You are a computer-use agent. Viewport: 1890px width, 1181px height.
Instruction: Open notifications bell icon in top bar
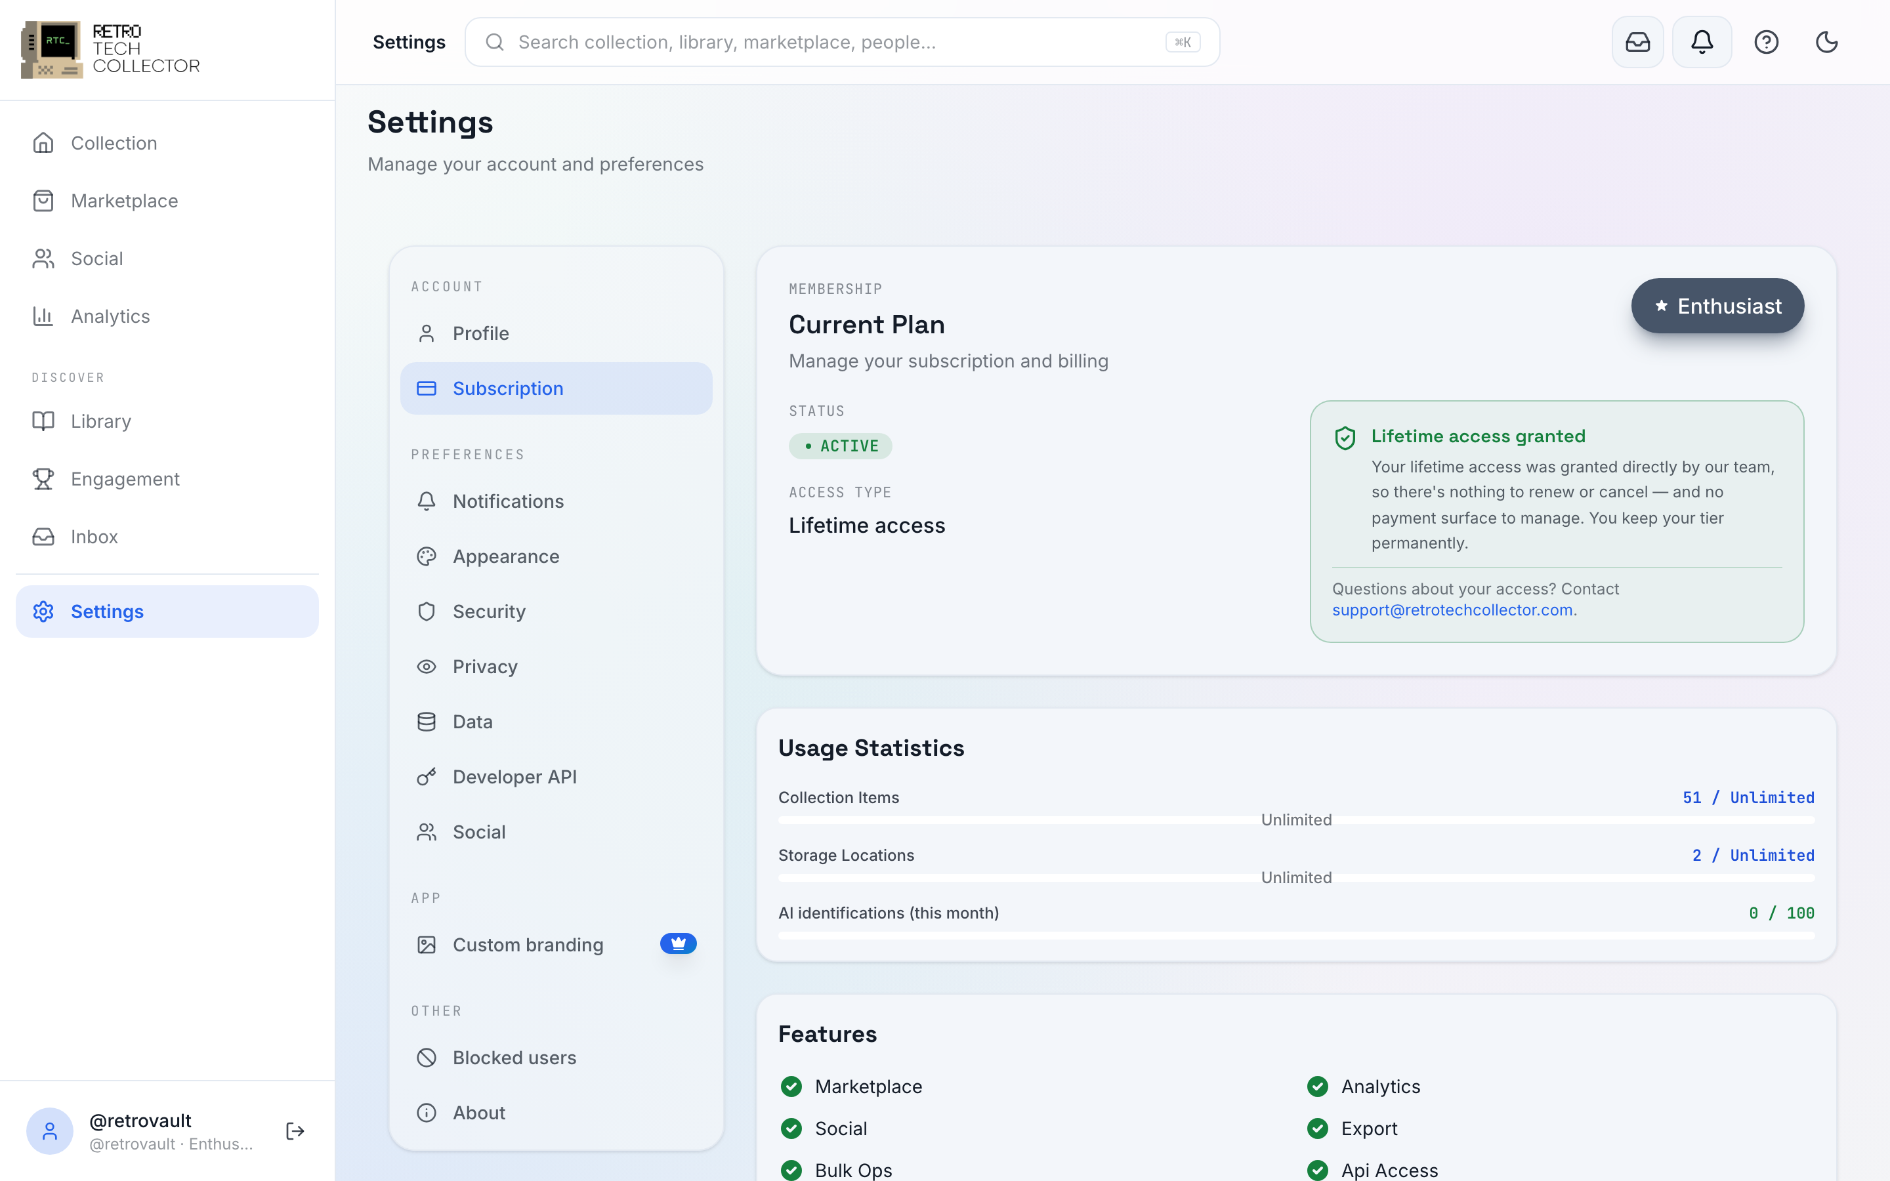[1702, 42]
